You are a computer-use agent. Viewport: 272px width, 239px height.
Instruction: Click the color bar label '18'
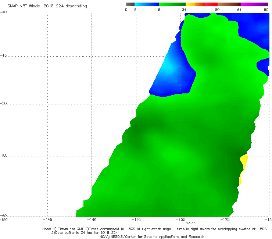tap(158, 10)
